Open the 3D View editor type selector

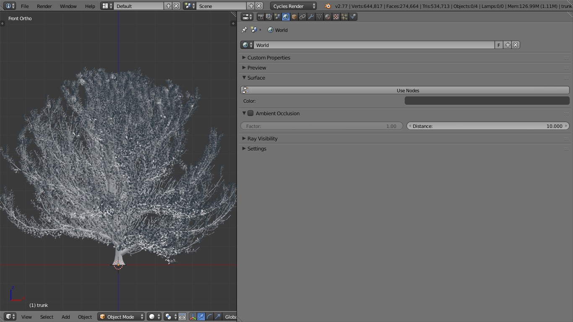coord(10,317)
